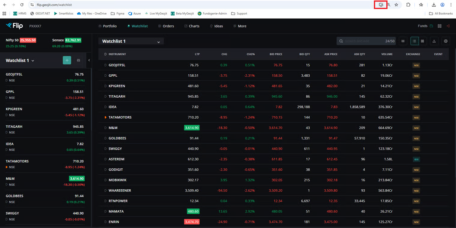
Task: Click the orange marker beside TATAMOTORS in the table
Action: (106, 117)
